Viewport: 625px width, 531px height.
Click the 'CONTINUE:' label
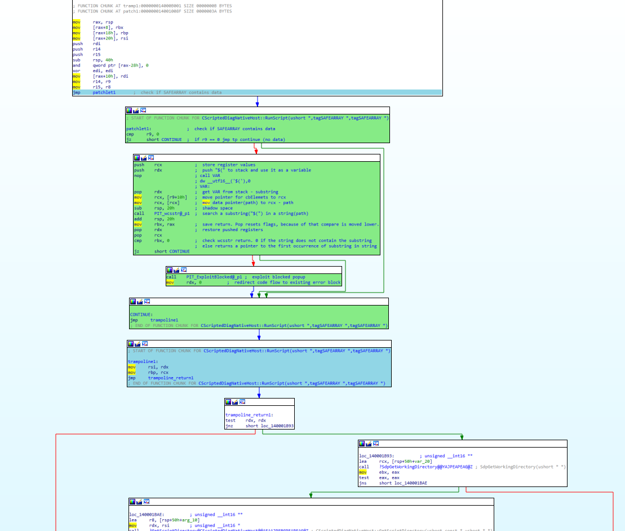141,315
